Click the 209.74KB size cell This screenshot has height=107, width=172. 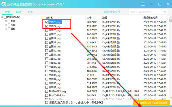click(92, 22)
